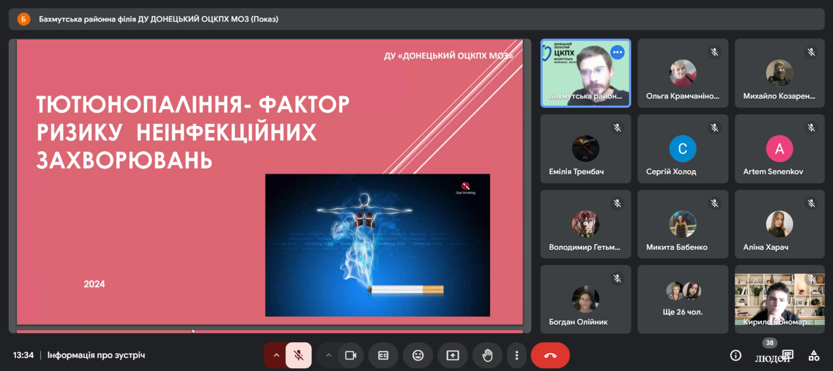Open options on Бахмутська presenter tile
Viewport: 833px width, 371px height.
[x=617, y=52]
